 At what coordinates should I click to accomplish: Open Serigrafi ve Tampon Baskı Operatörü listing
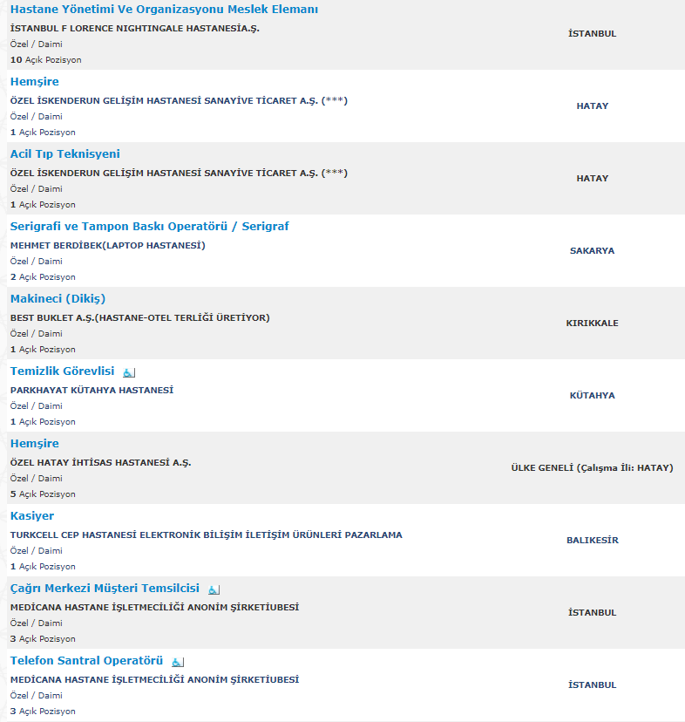tap(150, 227)
